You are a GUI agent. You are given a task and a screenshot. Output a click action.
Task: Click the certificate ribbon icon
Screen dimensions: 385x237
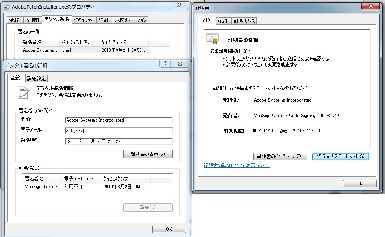[213, 39]
